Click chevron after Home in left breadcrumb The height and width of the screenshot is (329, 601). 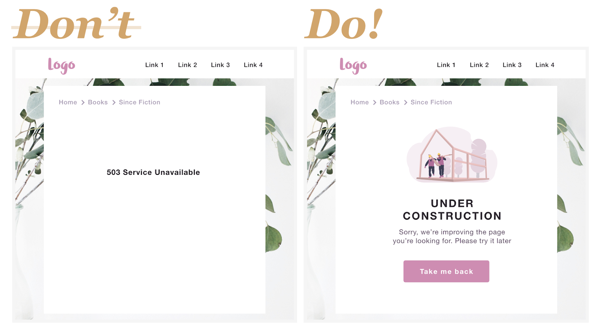pos(83,103)
